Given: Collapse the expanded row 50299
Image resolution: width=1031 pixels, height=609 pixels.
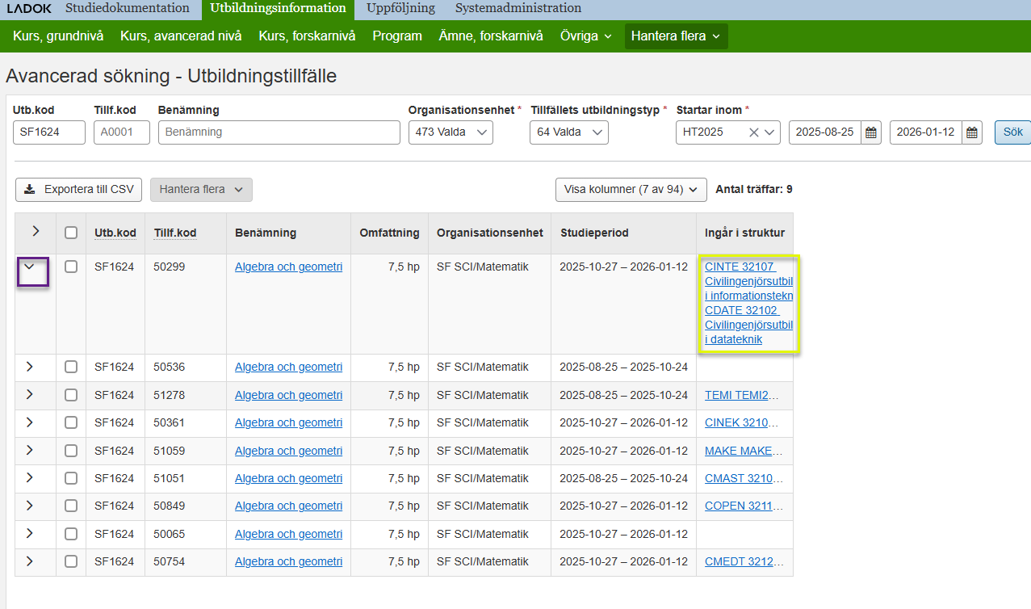Looking at the screenshot, I should click(x=33, y=270).
